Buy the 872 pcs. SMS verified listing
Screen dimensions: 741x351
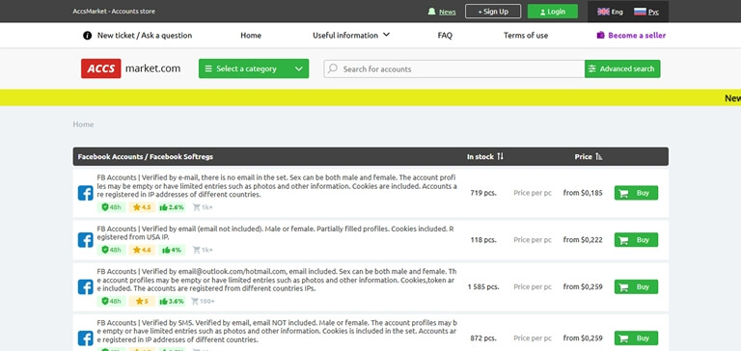(636, 338)
